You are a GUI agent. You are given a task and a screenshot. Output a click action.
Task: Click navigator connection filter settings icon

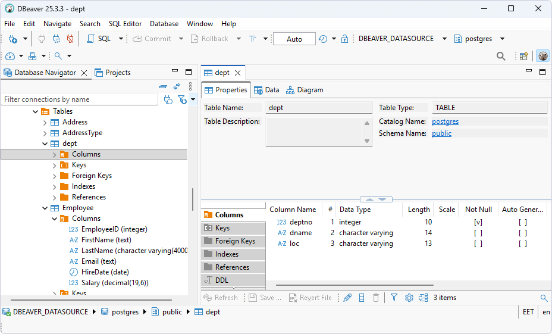pos(168,99)
